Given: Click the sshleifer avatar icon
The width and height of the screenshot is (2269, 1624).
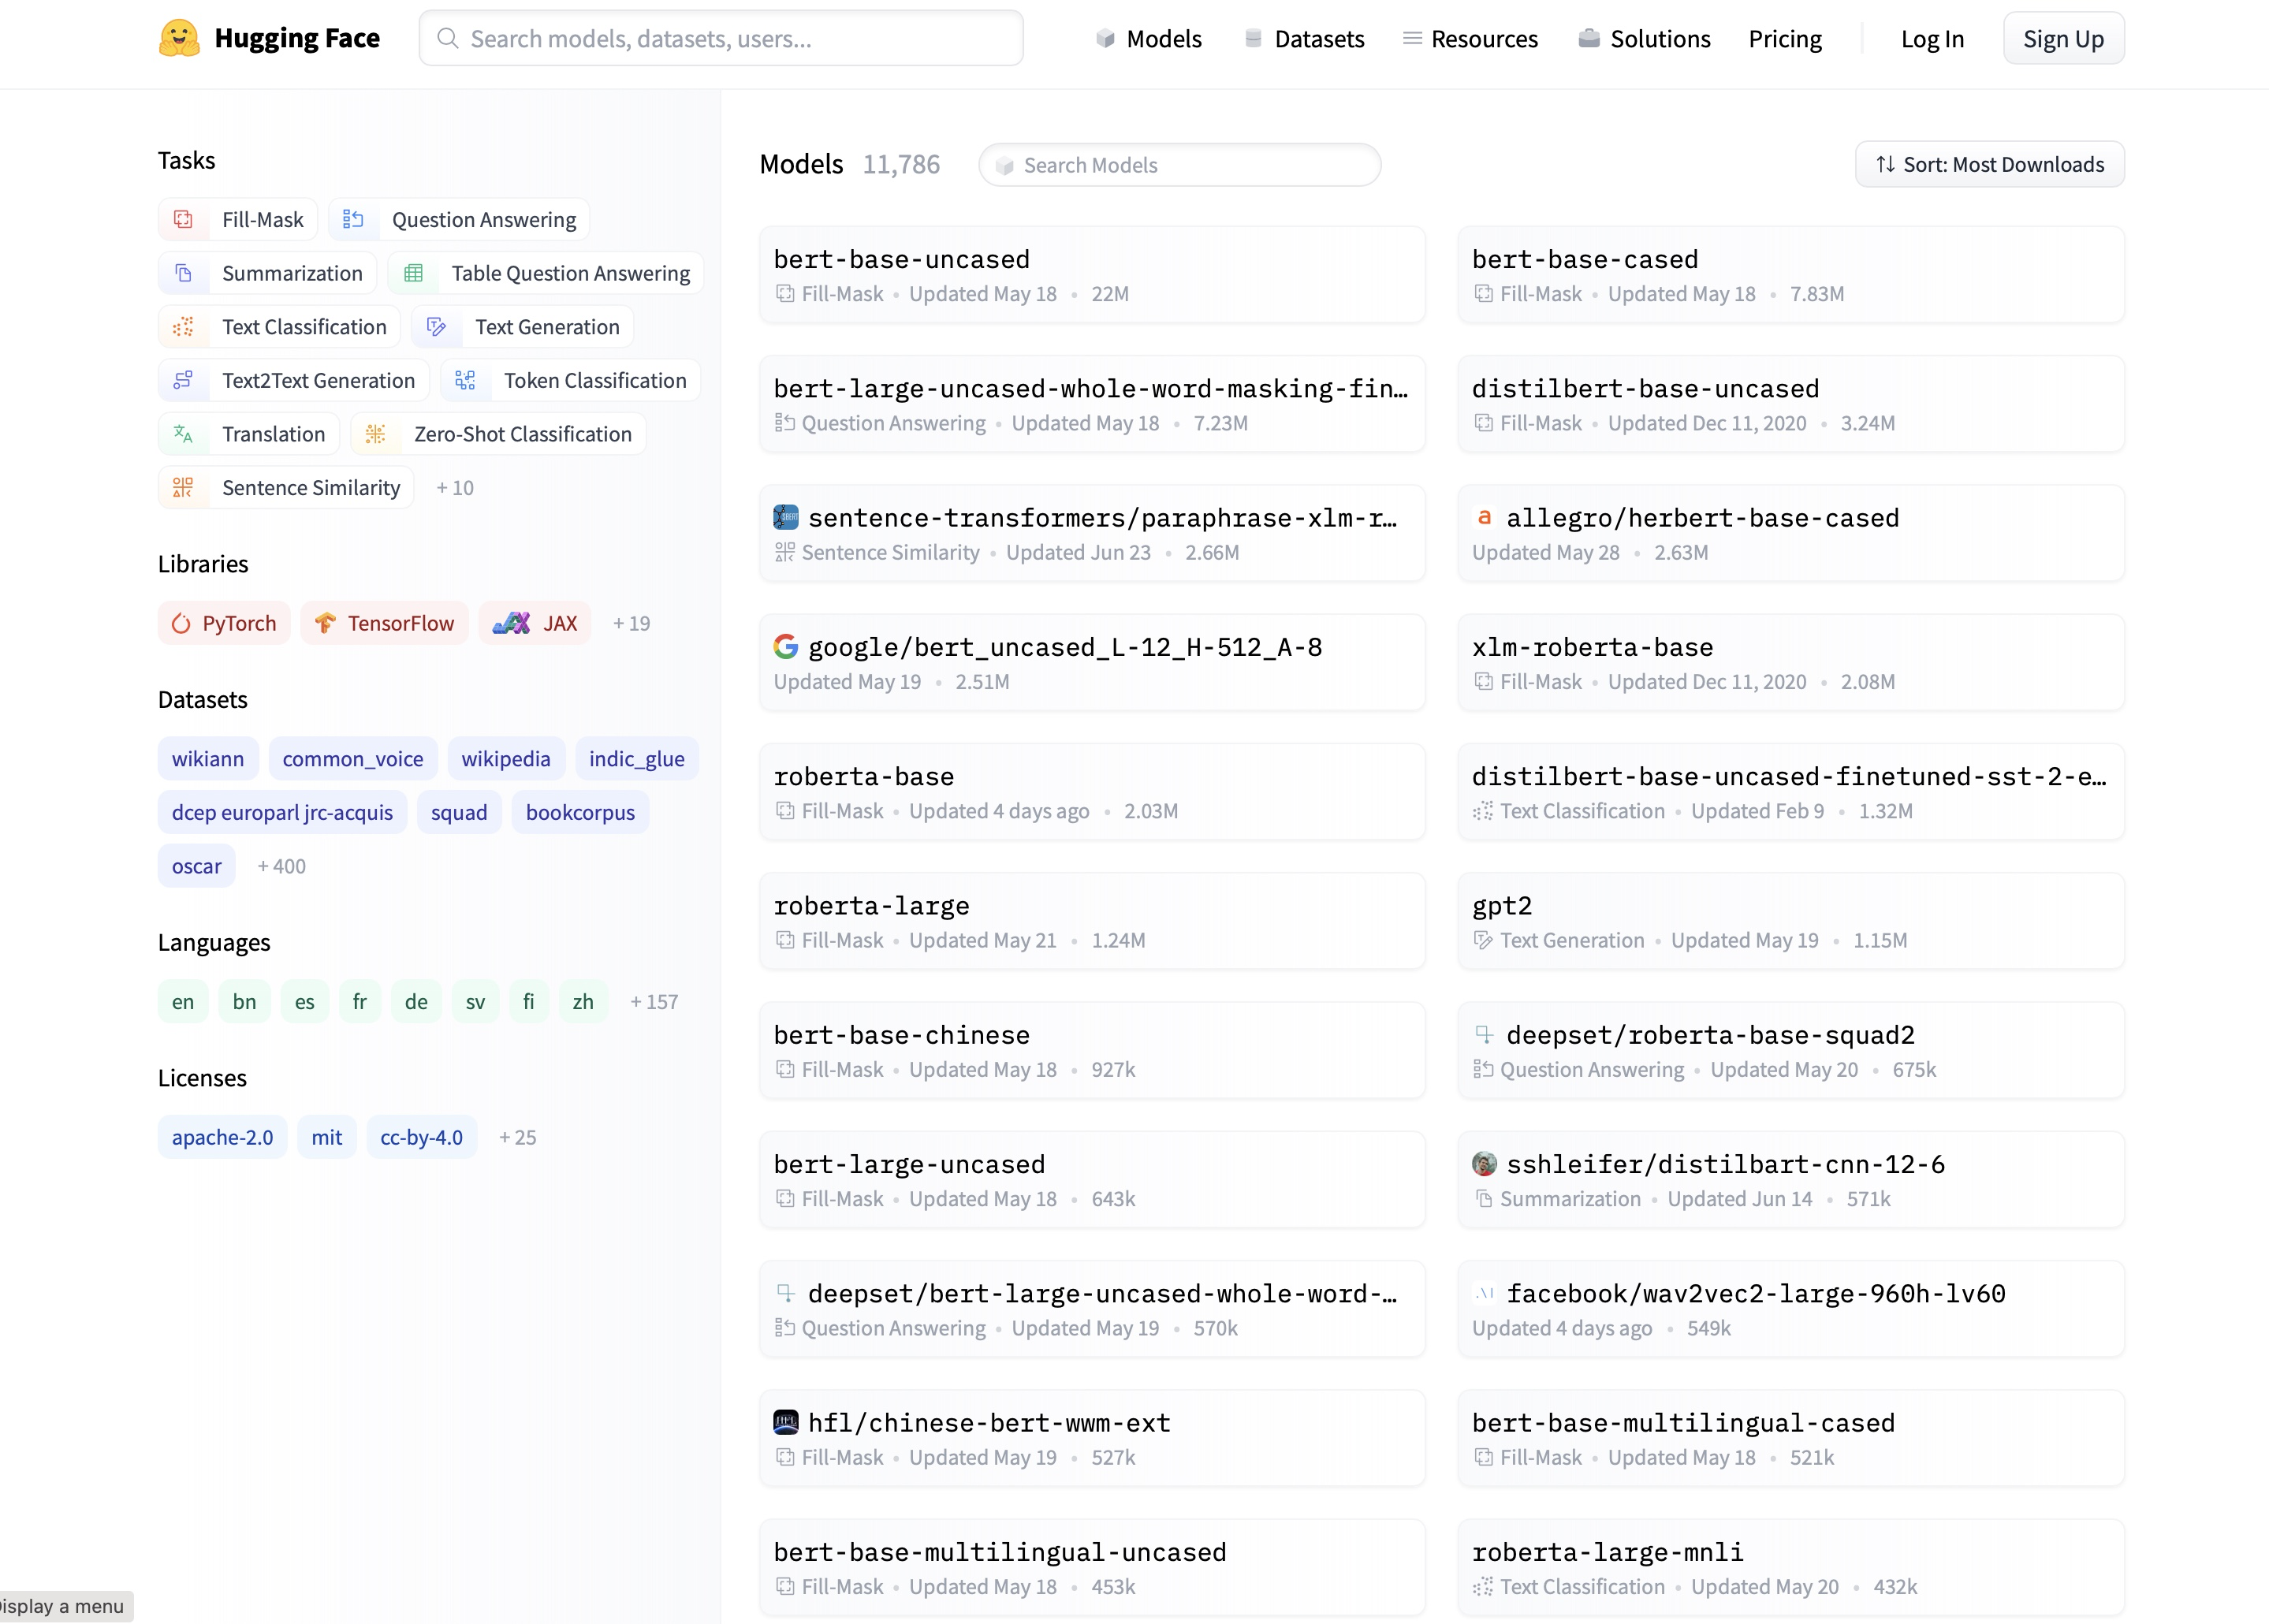Looking at the screenshot, I should pos(1484,1164).
